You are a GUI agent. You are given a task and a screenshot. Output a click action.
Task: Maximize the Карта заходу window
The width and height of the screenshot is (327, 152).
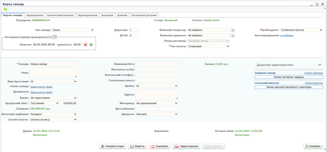317,4
